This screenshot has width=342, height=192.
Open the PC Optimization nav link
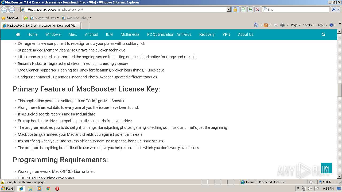(161, 34)
